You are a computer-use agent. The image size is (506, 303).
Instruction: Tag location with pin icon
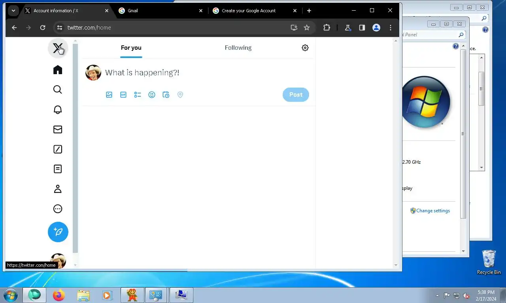pyautogui.click(x=180, y=95)
